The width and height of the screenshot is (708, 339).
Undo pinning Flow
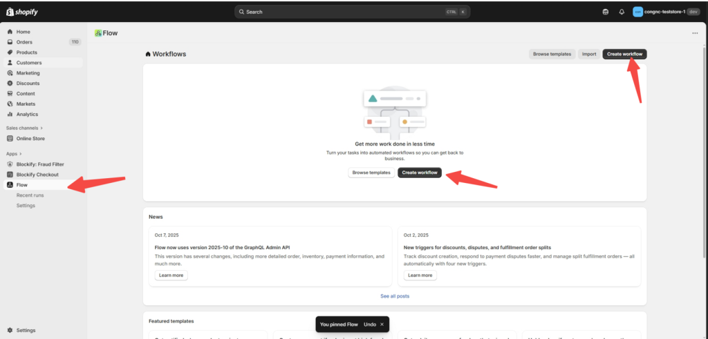click(x=370, y=325)
